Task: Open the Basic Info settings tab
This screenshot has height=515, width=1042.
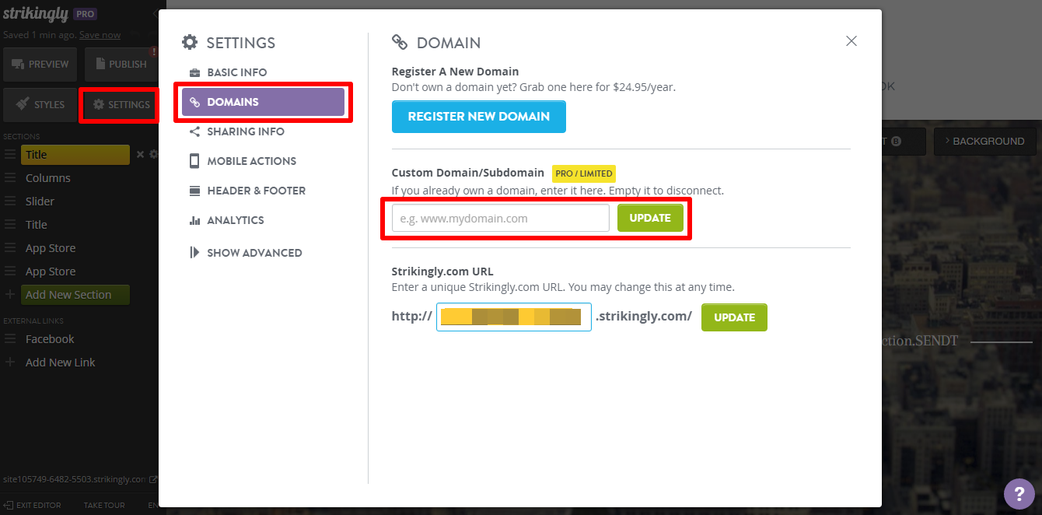Action: (236, 72)
